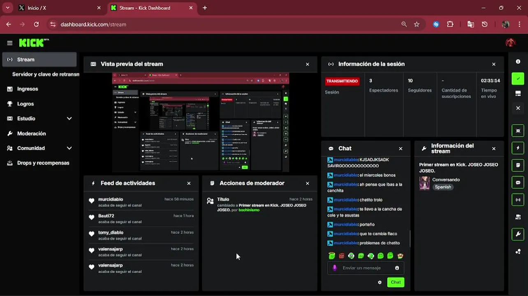This screenshot has height=296, width=528.
Task: Open chat settings gear icon
Action: pos(380,282)
